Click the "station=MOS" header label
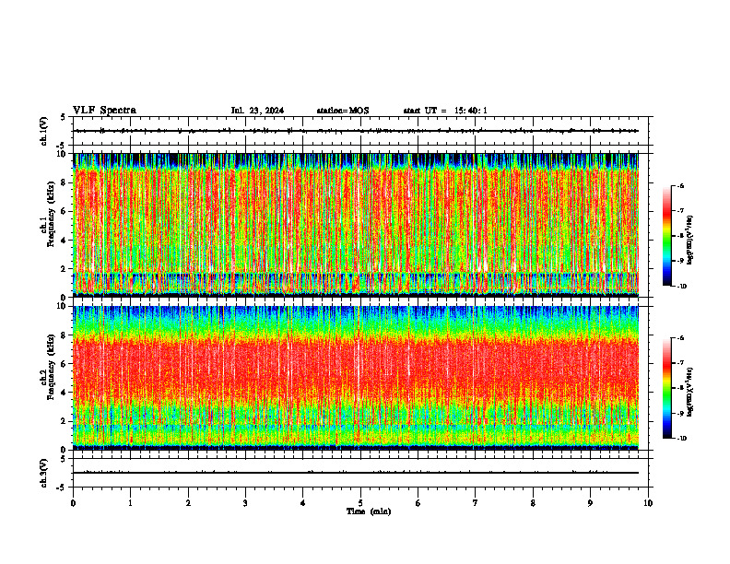Image resolution: width=730 pixels, height=564 pixels. [343, 111]
